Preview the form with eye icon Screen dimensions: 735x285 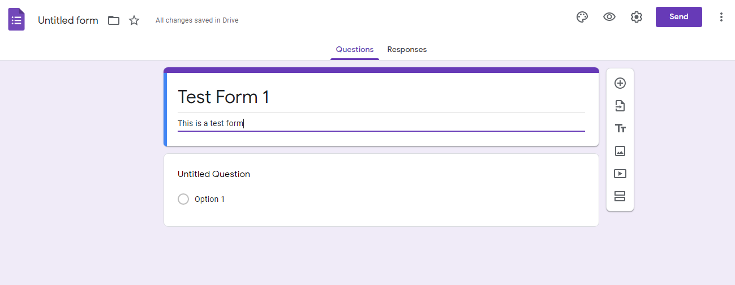click(x=609, y=17)
